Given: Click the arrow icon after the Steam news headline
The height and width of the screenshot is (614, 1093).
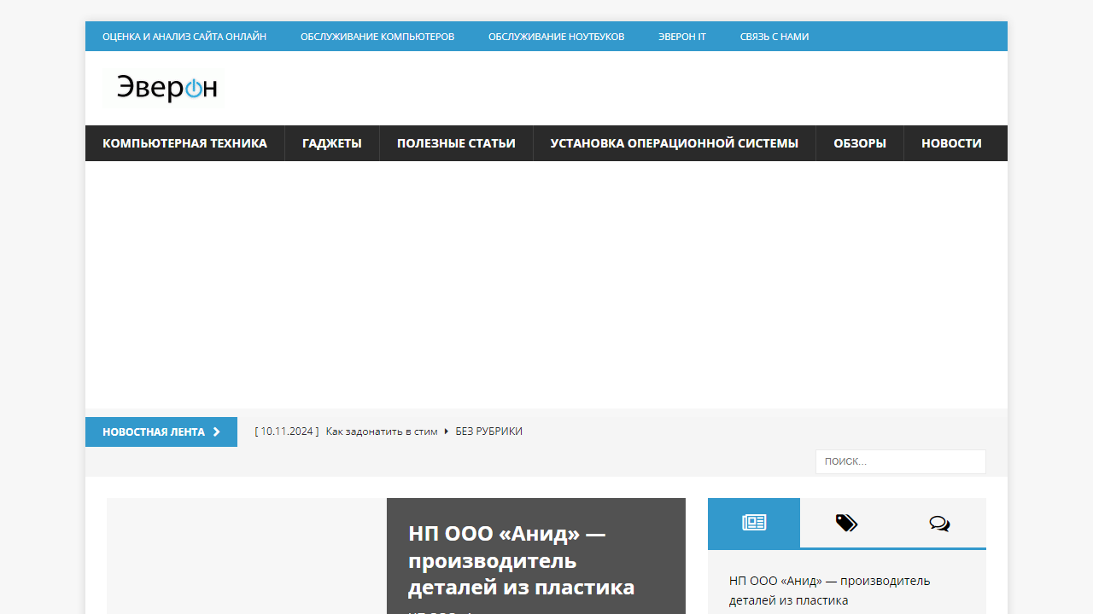Looking at the screenshot, I should pyautogui.click(x=447, y=432).
